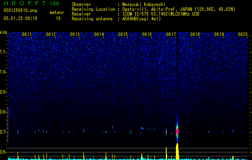The height and width of the screenshot is (160, 252).
Task: Click the 0619 time marker
Action: [x=219, y=34]
